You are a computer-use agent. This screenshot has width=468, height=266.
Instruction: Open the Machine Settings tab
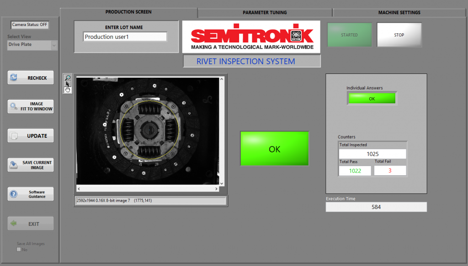tap(399, 12)
